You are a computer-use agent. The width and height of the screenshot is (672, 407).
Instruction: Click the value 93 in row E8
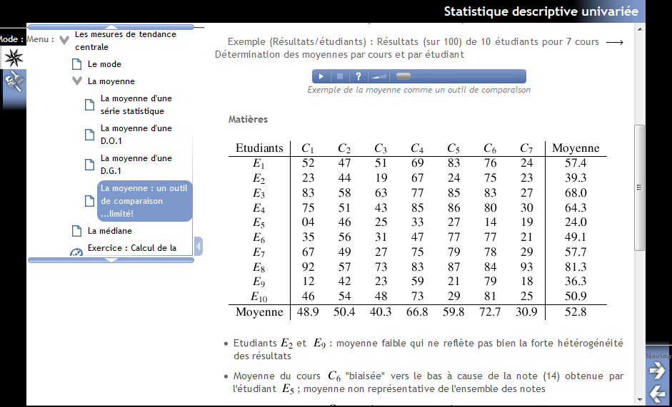[526, 267]
